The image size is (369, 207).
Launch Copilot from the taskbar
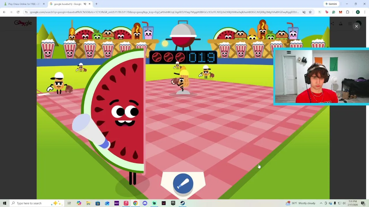point(79,203)
